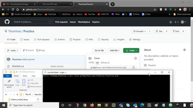Open the repository Actions tab

60,39
